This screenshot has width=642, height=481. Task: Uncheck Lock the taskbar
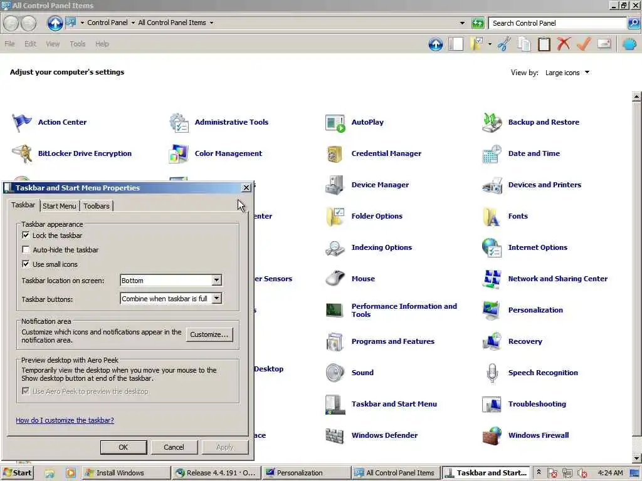coord(26,235)
